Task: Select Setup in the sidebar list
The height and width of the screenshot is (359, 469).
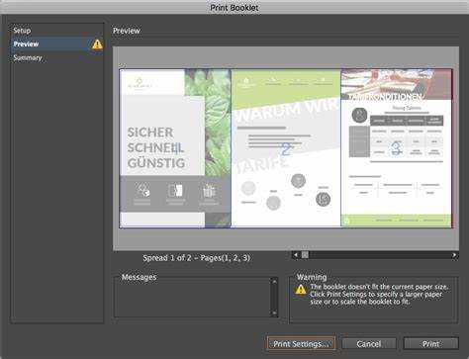Action: coord(22,31)
